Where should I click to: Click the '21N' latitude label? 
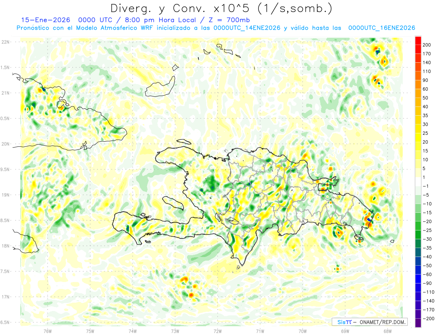coord(5,93)
